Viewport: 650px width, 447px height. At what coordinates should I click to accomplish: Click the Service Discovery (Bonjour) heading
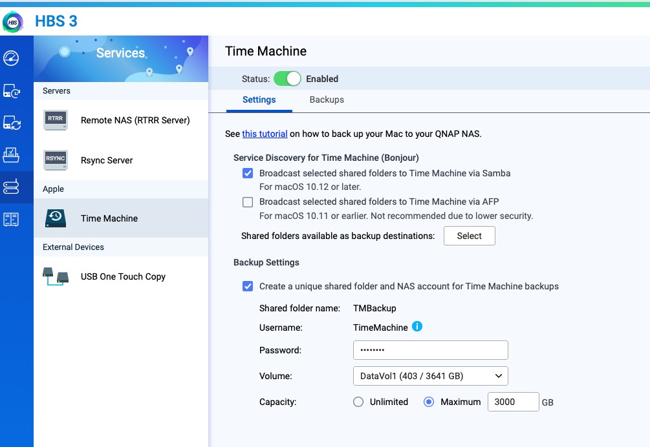click(x=326, y=158)
